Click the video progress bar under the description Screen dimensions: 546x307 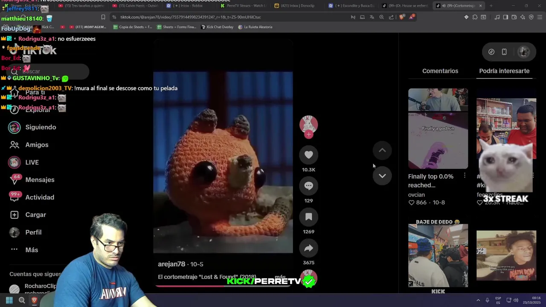223,286
